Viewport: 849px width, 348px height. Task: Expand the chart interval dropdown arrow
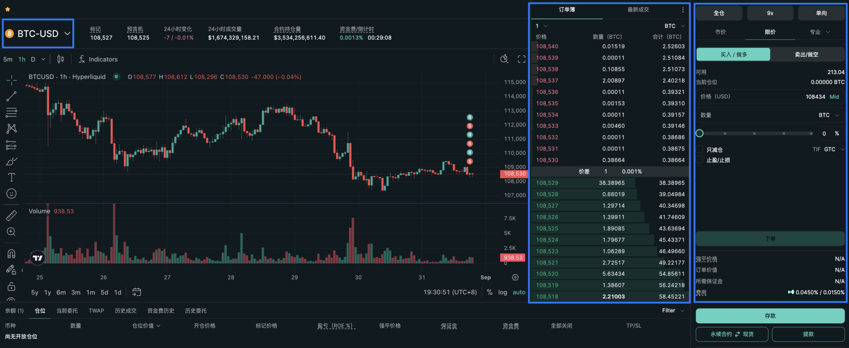[43, 59]
